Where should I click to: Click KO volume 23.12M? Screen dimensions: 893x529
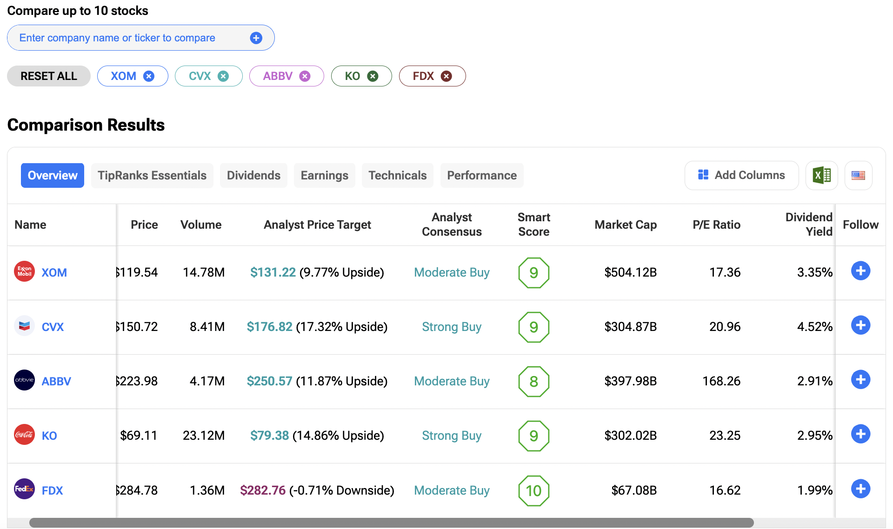[x=204, y=436]
